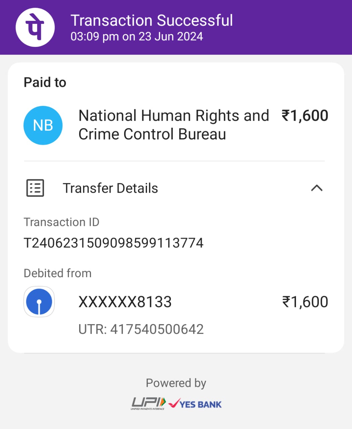This screenshot has height=429, width=352.
Task: Click the Transfer Details heading
Action: click(110, 188)
